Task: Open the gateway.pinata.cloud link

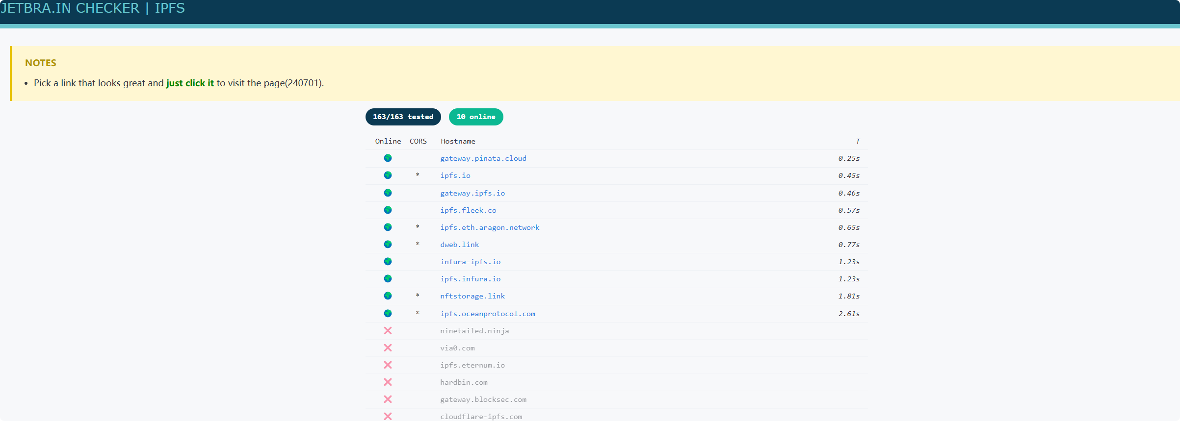Action: 483,158
